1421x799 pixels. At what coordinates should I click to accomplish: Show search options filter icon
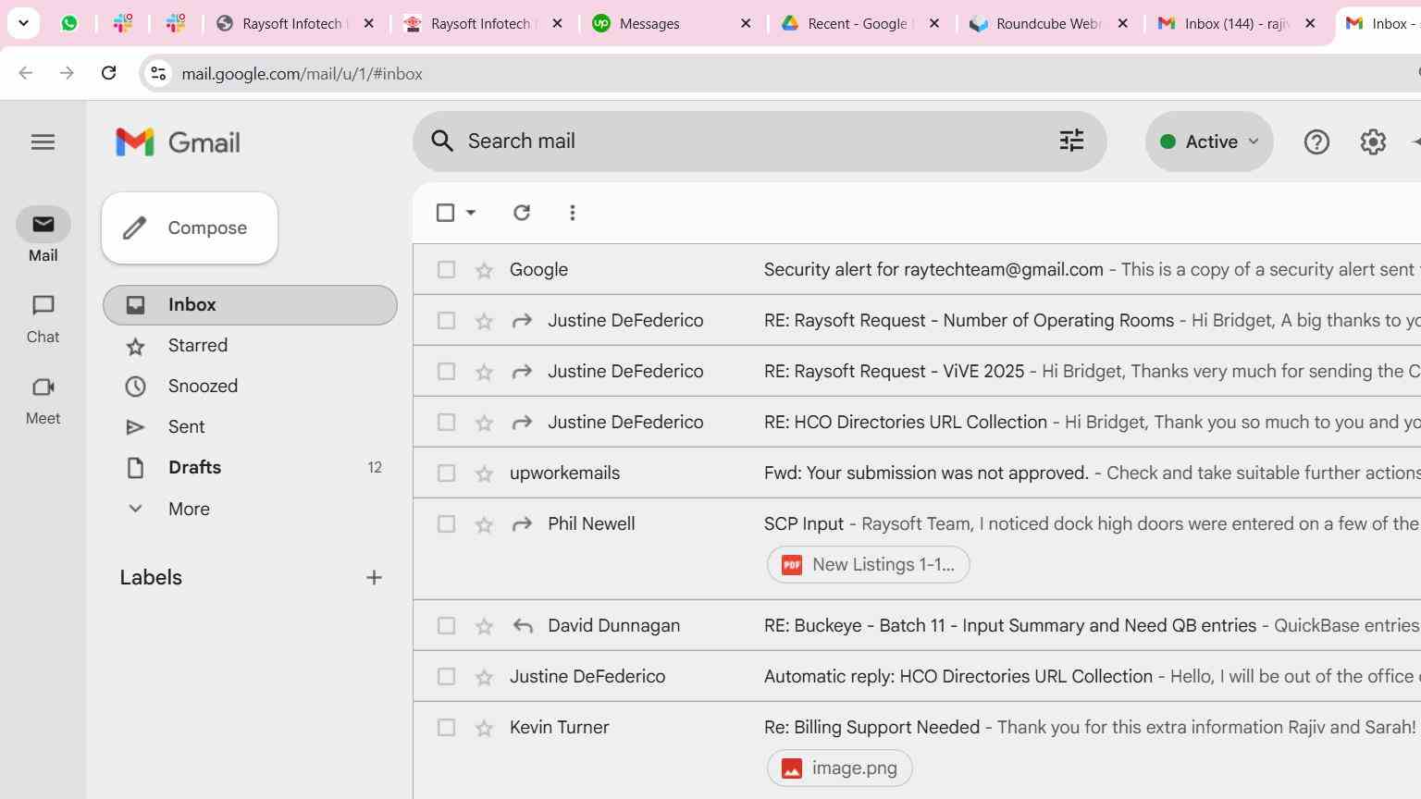(1071, 141)
